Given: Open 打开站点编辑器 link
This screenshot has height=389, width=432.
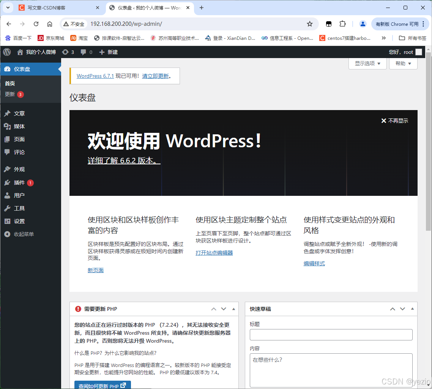Looking at the screenshot, I should coord(214,252).
